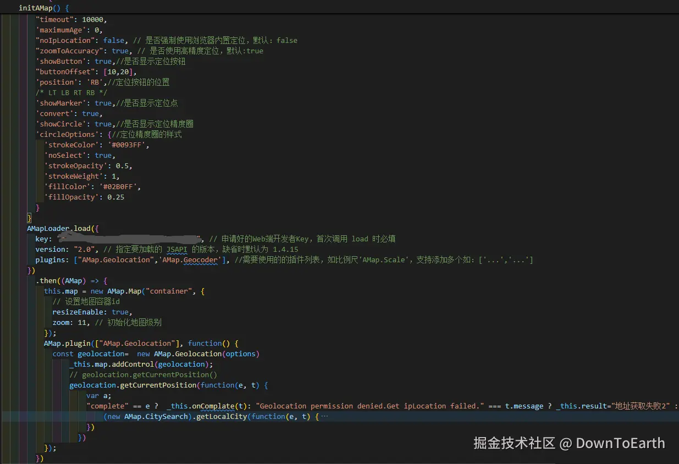Click the 'strokeOpacity' option key
The height and width of the screenshot is (464, 679).
pyautogui.click(x=76, y=165)
